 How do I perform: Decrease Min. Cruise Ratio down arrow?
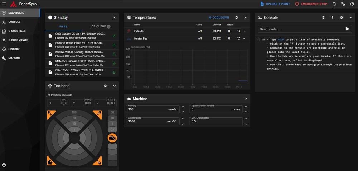(x=246, y=124)
